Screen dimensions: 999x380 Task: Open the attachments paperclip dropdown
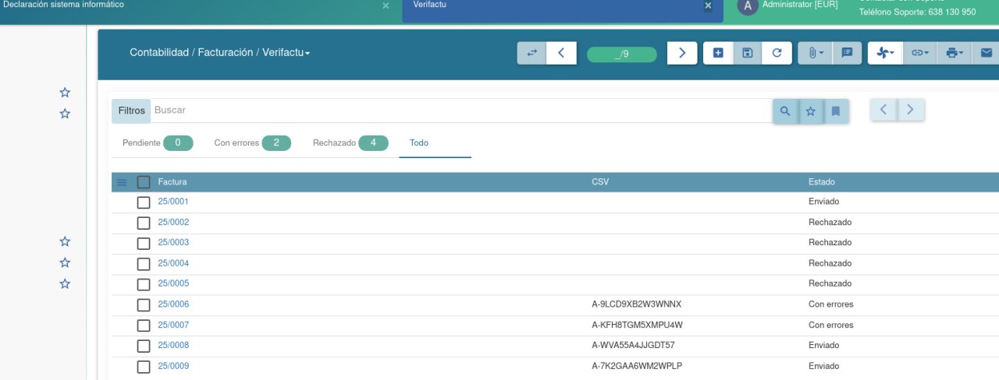[815, 53]
